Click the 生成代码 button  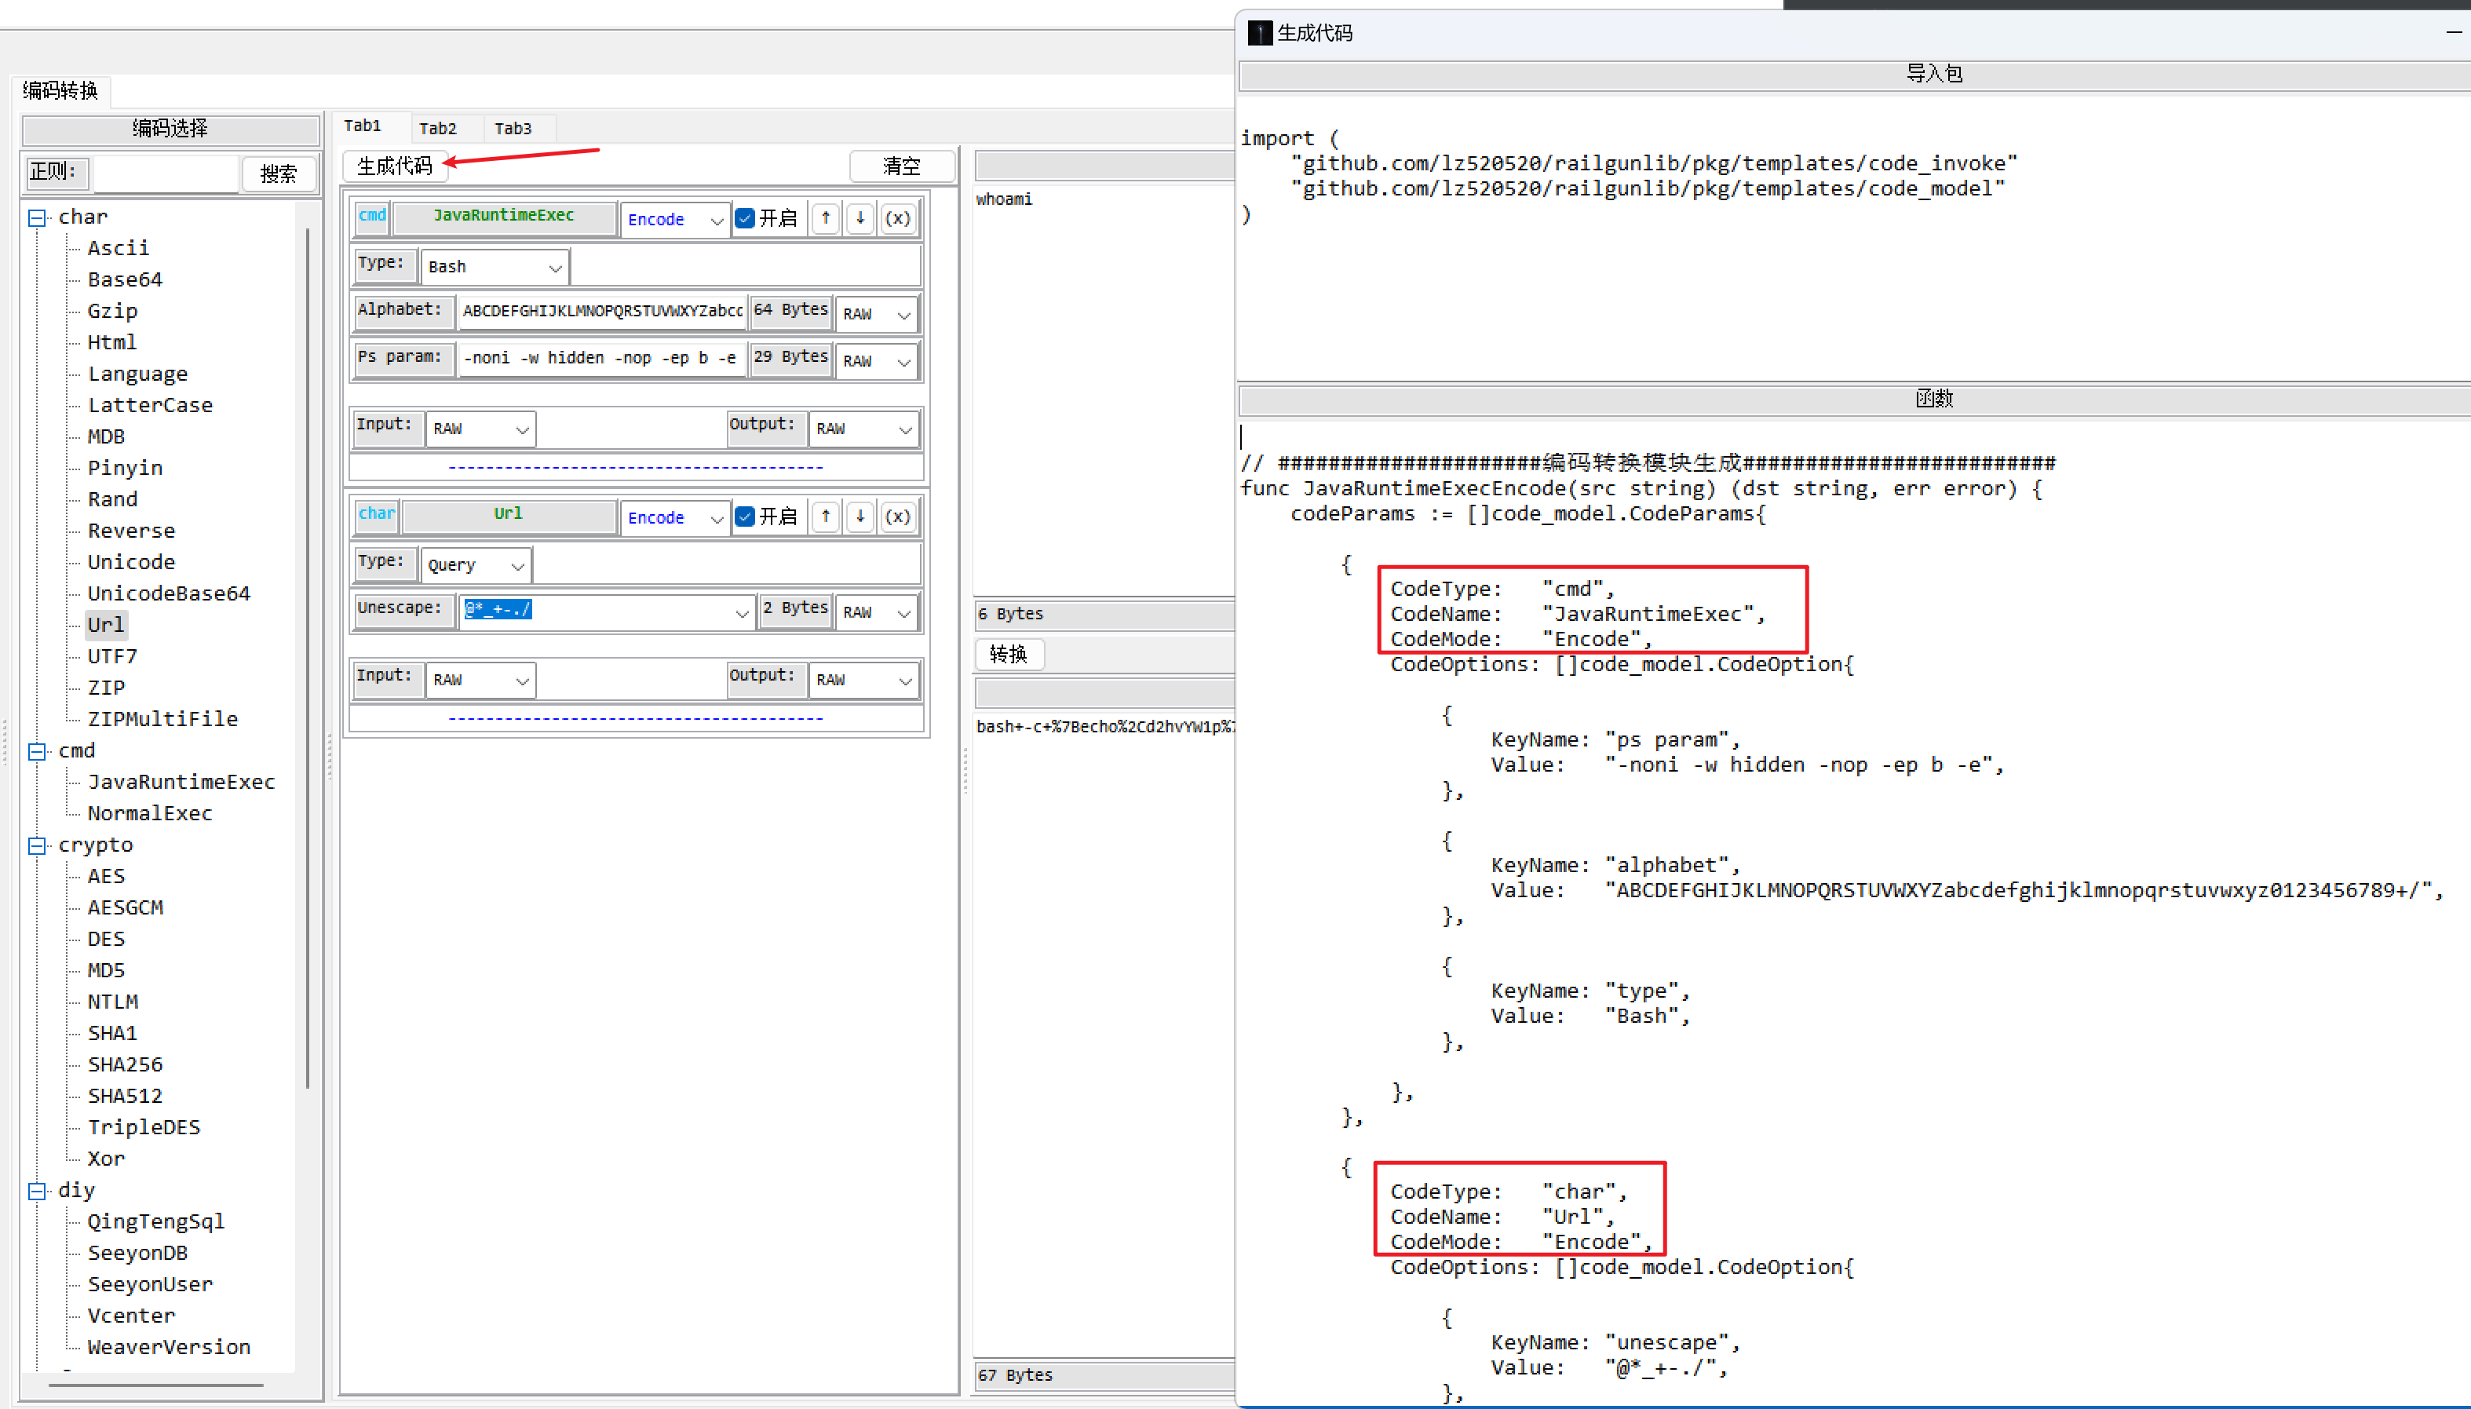[x=394, y=166]
